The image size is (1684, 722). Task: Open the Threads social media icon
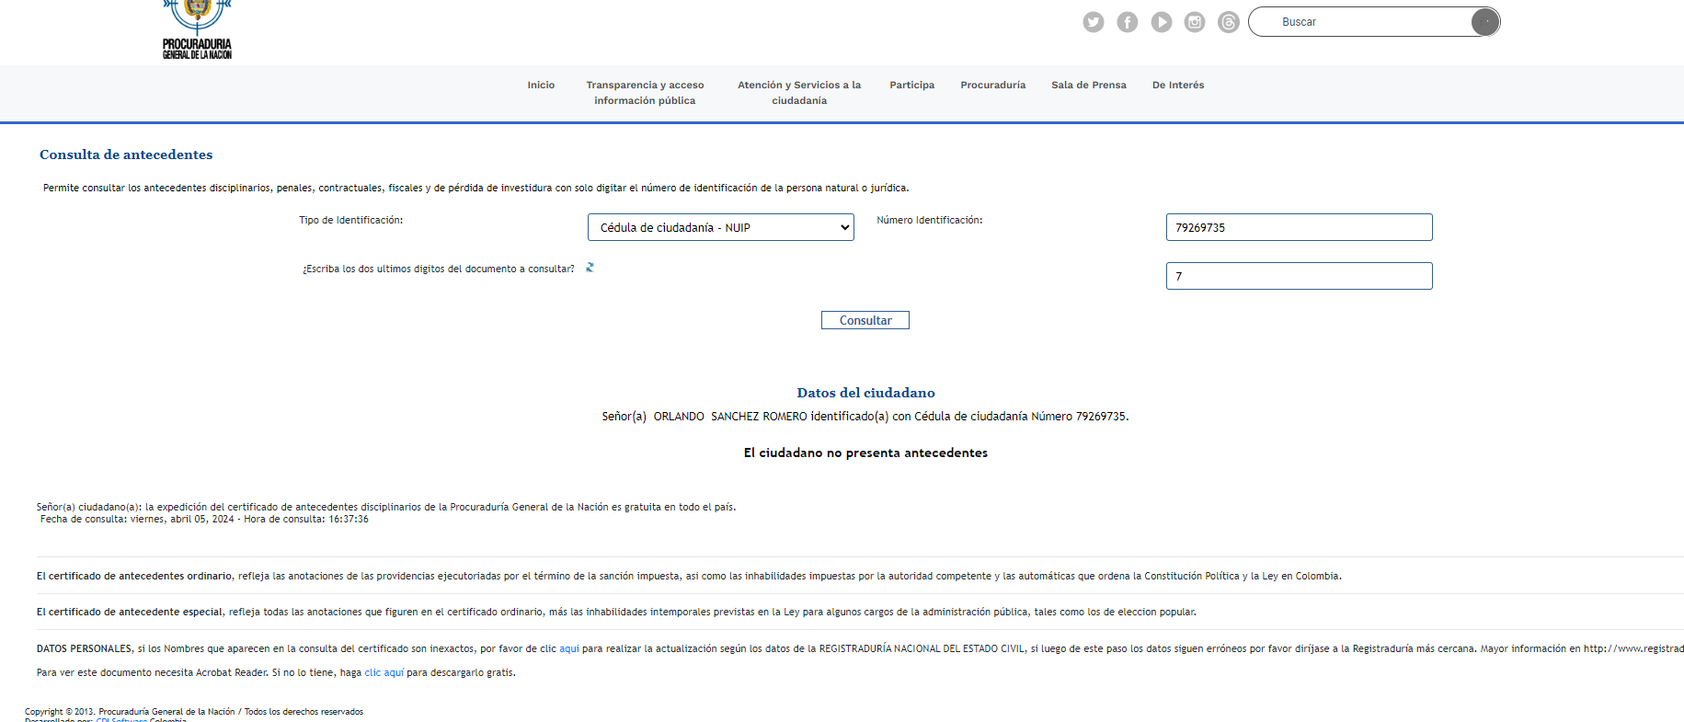click(1228, 22)
